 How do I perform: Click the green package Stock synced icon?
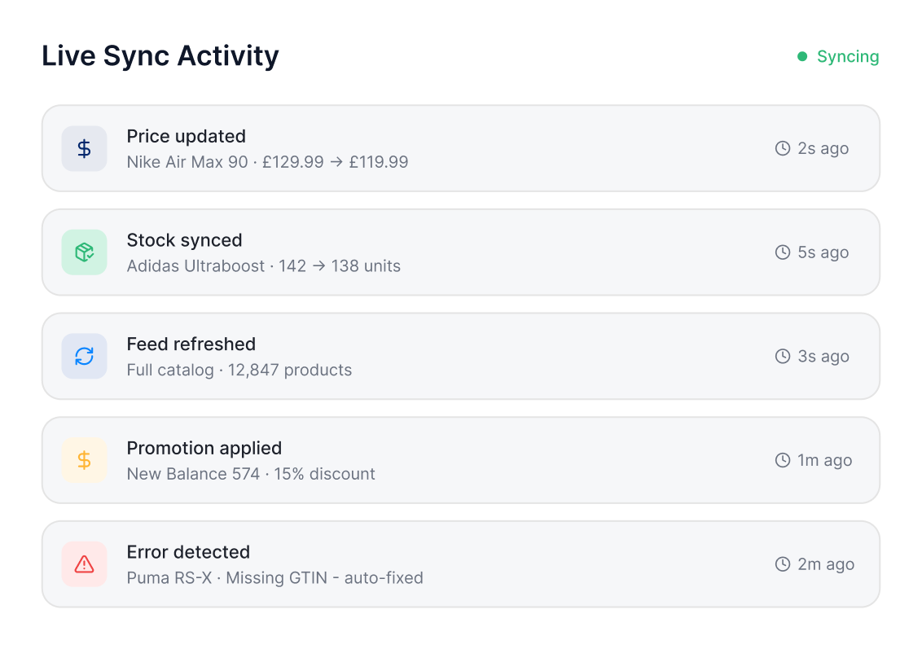pyautogui.click(x=84, y=252)
